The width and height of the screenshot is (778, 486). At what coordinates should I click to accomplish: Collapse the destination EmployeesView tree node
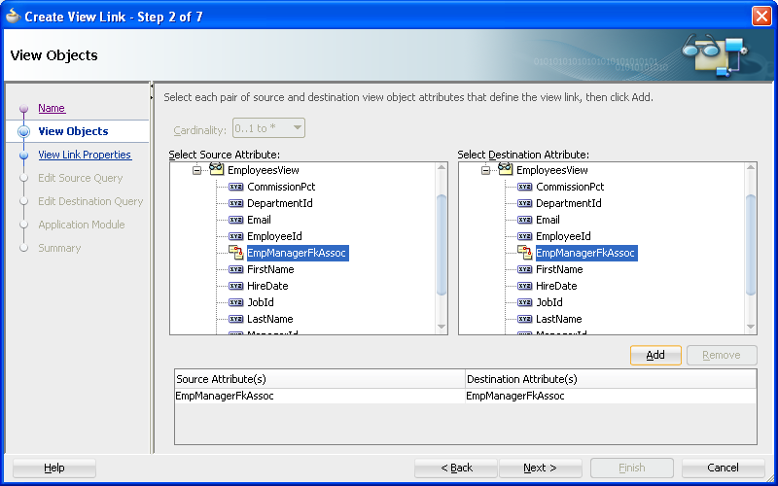click(x=485, y=171)
